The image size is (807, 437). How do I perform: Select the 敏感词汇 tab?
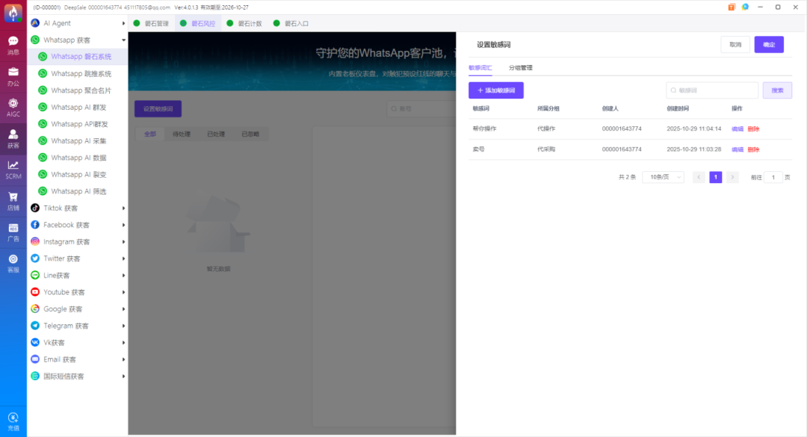pos(480,67)
